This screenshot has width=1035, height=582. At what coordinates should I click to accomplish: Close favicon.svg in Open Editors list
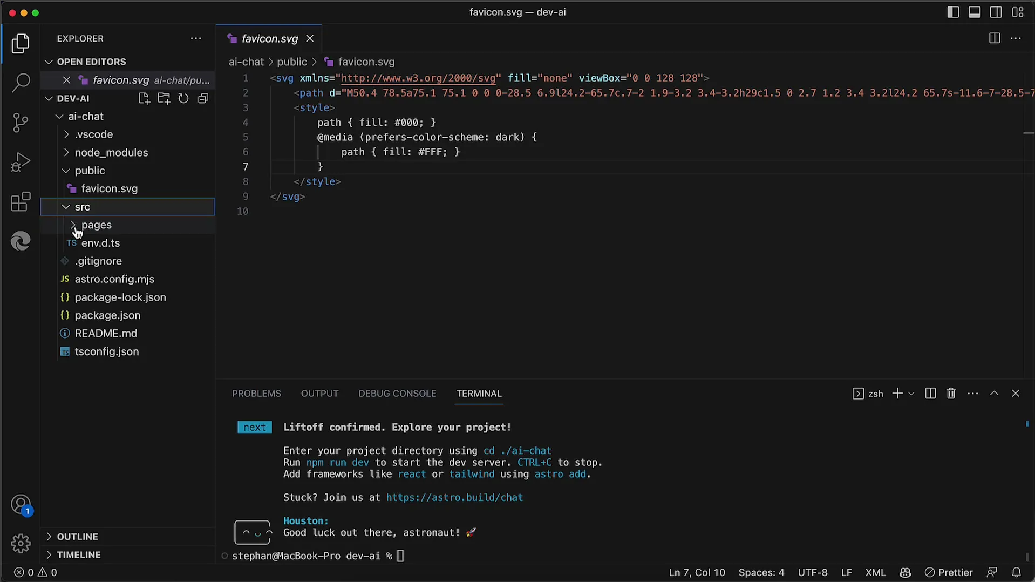pyautogui.click(x=66, y=80)
